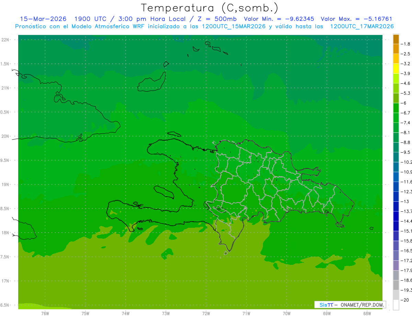412x318 pixels.
Task: Click the white swatch below the -20 label
Action: coord(396,305)
